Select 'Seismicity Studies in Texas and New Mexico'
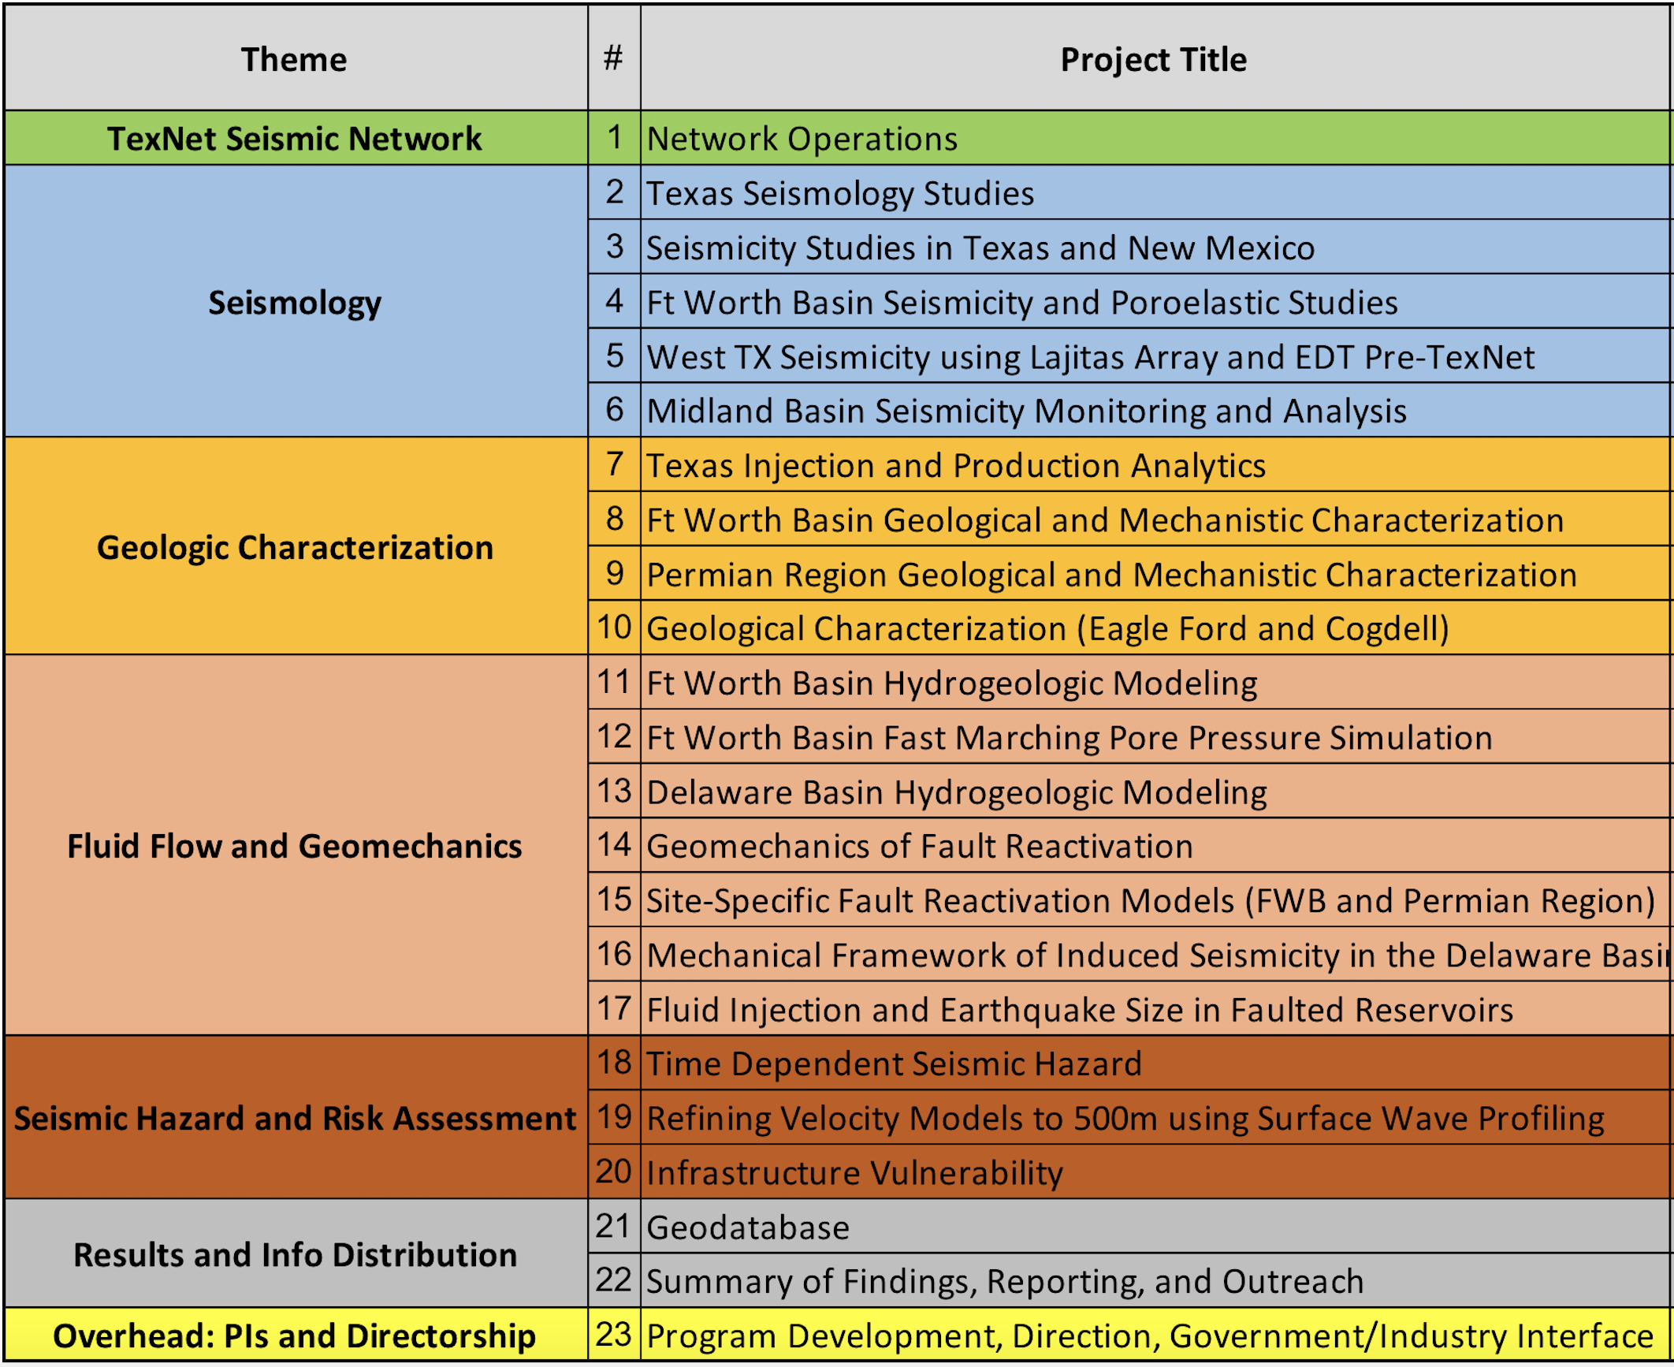The height and width of the screenshot is (1367, 1674). point(1155,247)
